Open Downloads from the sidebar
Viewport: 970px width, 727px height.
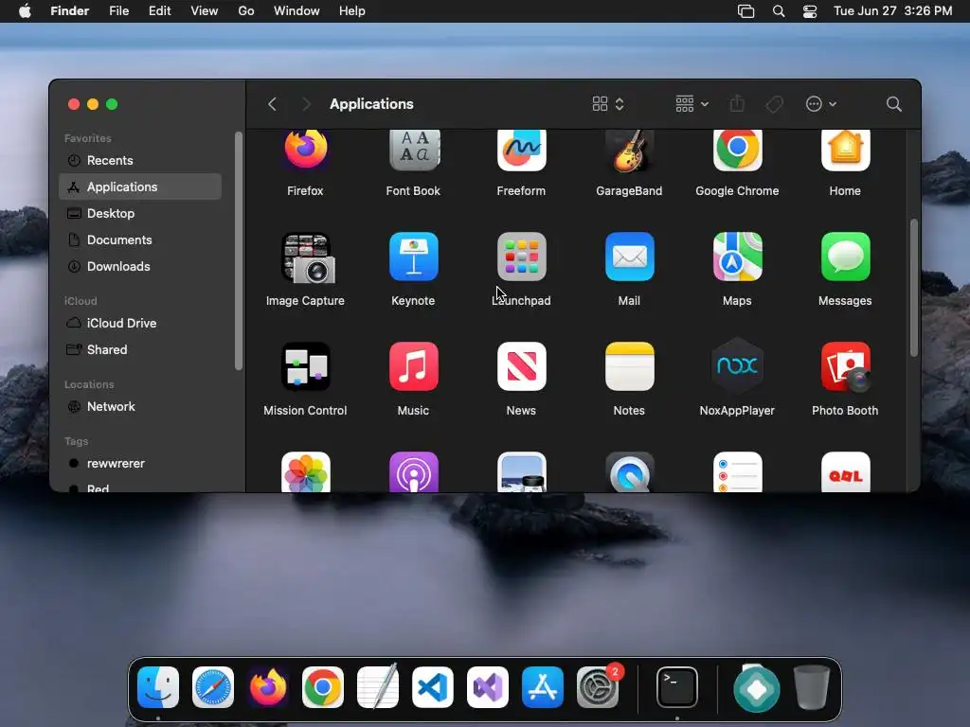[140, 266]
